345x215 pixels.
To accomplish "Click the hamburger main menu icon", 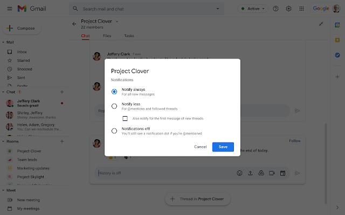I will (x=8, y=9).
